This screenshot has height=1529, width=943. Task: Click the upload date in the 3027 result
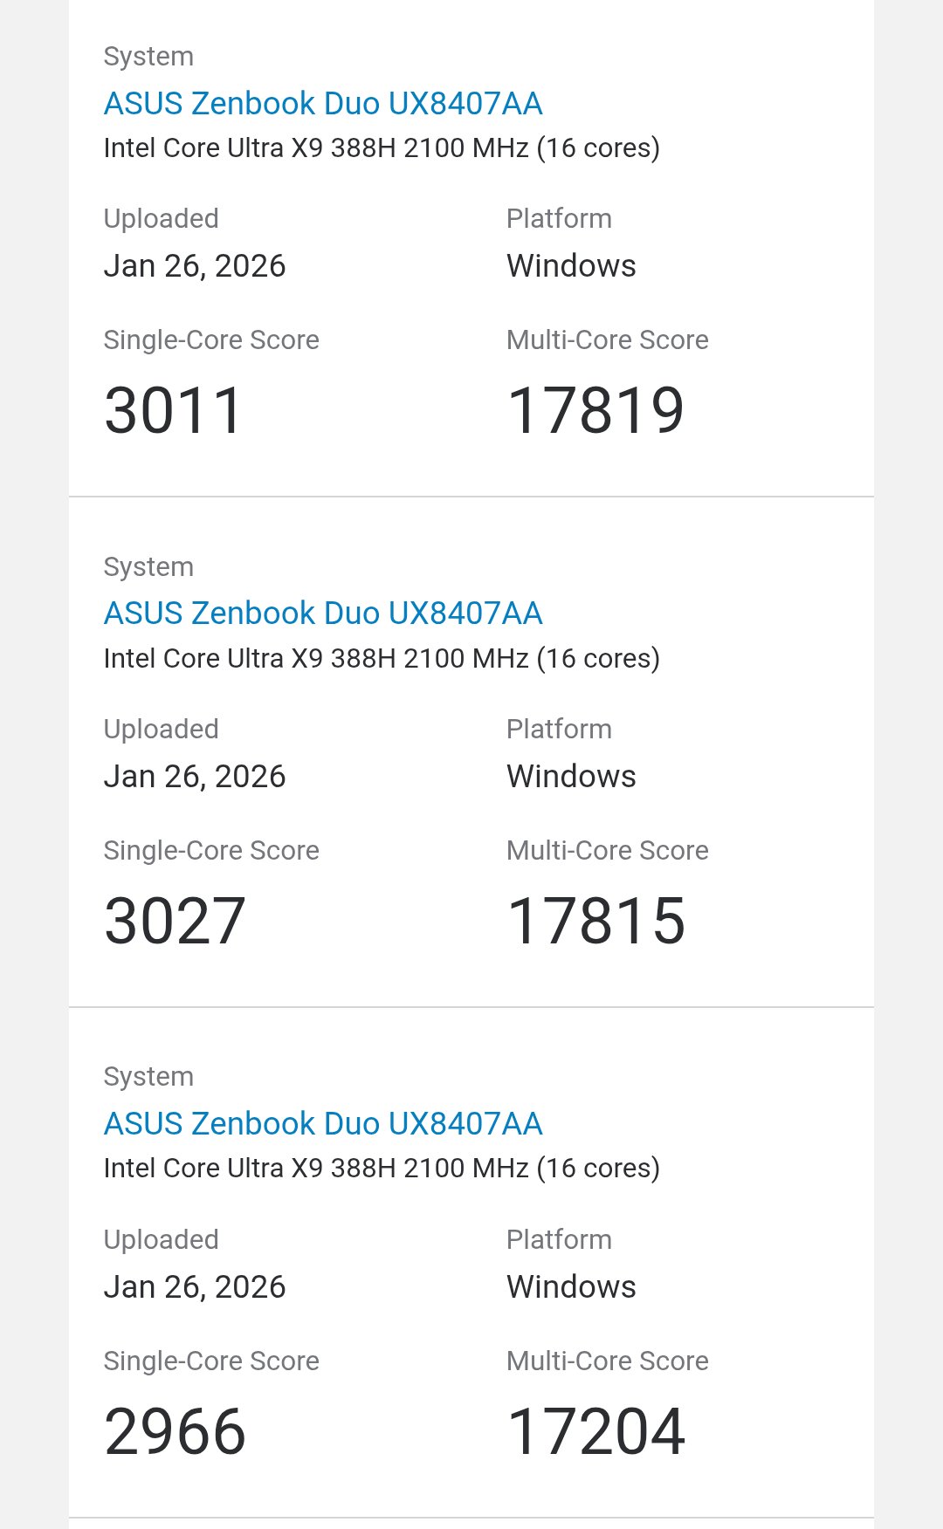195,777
